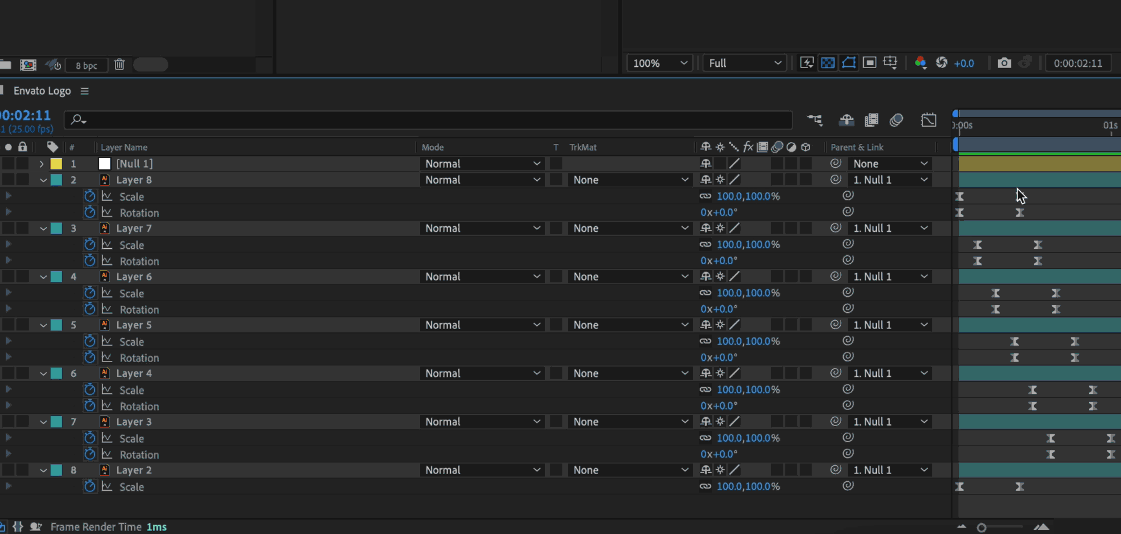Click the 8 bpc color depth button
1121x534 pixels.
[86, 65]
